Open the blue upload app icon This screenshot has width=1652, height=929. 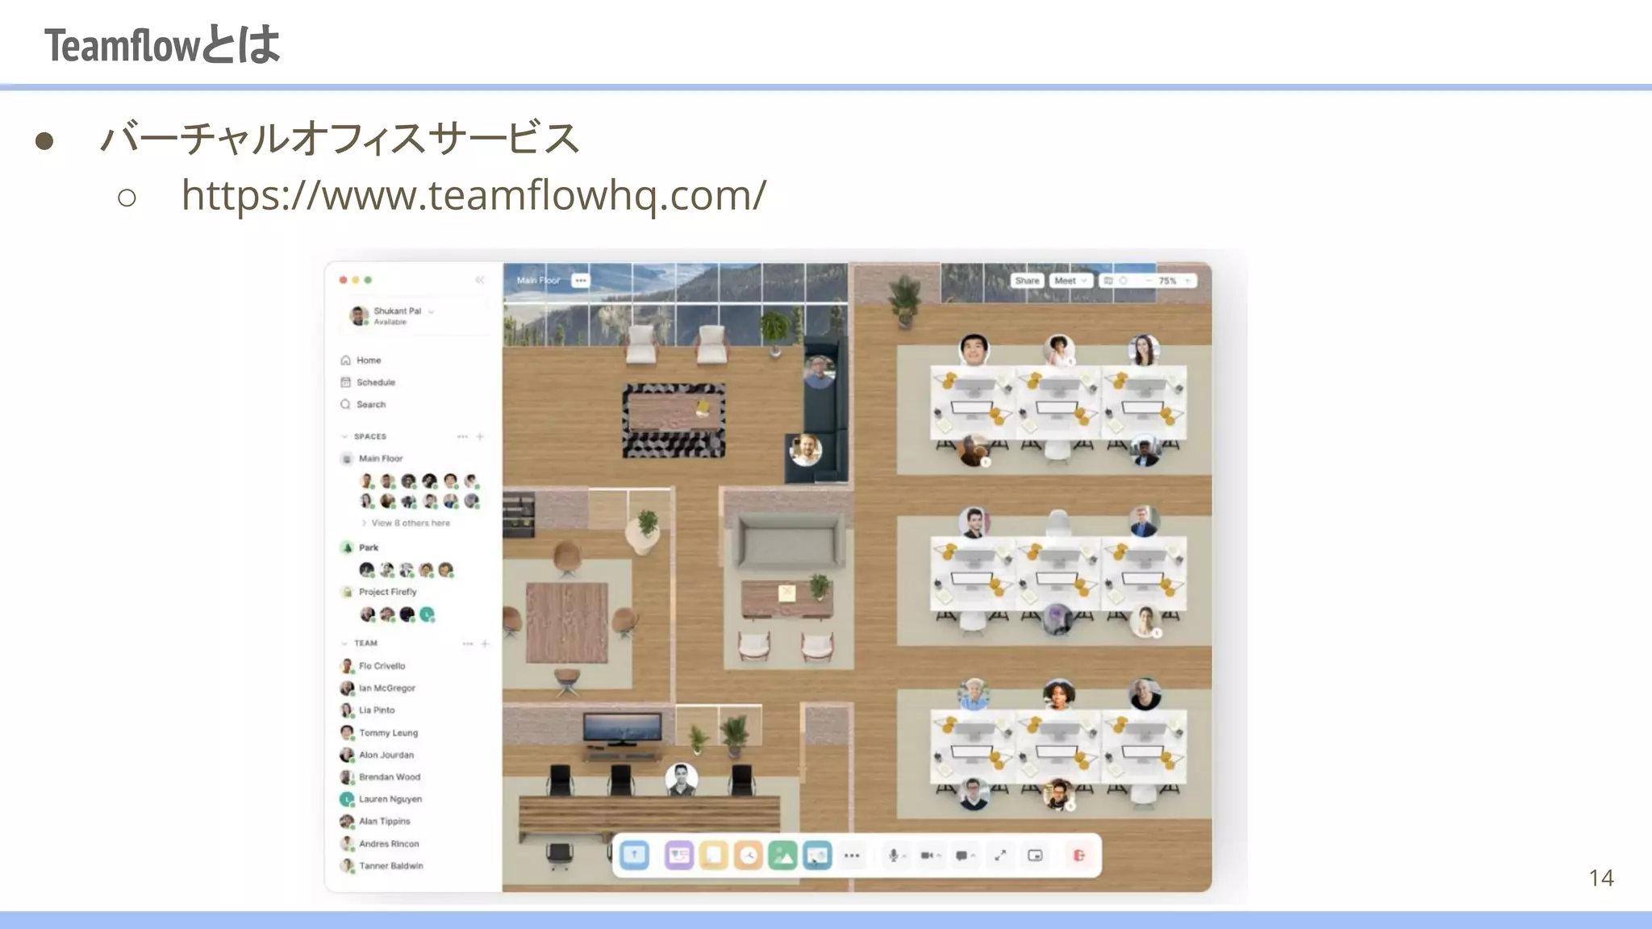click(635, 855)
